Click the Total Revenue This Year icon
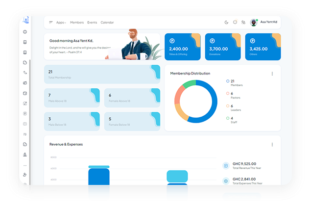 coord(226,166)
